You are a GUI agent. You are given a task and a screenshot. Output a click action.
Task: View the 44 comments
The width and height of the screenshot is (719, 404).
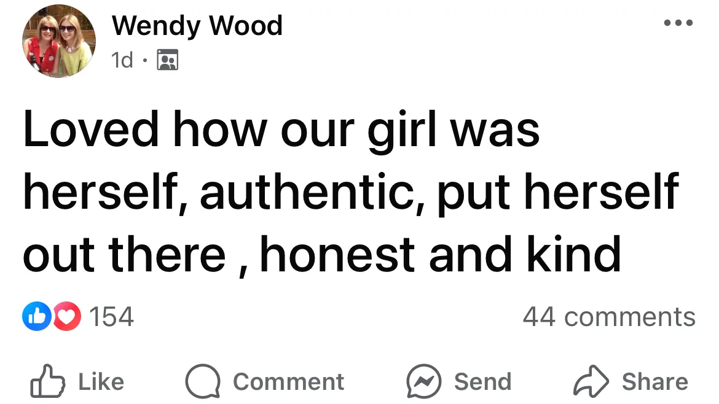tap(609, 317)
